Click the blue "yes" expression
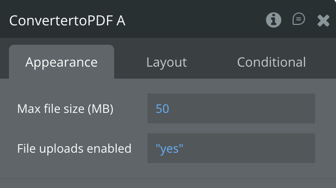The width and height of the screenshot is (336, 188). click(169, 149)
